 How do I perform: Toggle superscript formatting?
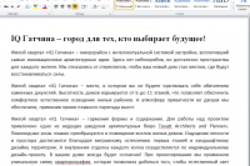click(x=18, y=7)
